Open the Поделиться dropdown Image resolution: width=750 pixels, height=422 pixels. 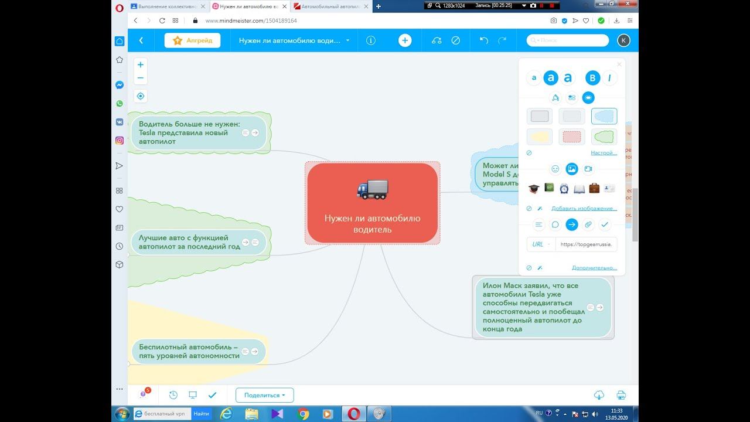pos(264,395)
